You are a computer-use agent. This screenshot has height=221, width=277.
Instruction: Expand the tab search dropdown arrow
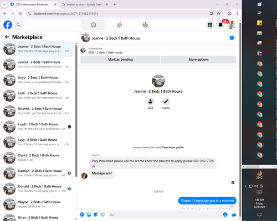point(4,4)
